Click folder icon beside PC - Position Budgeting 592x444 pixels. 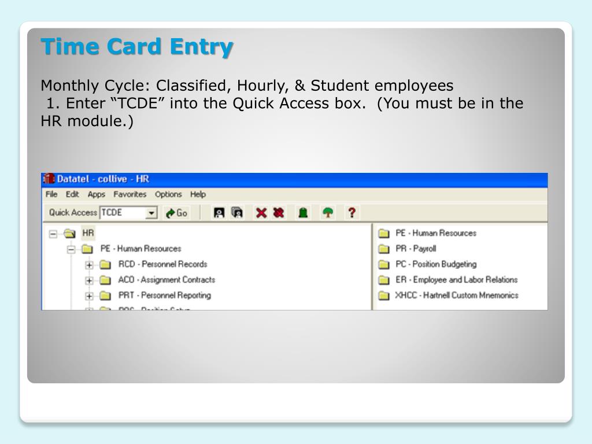click(384, 264)
